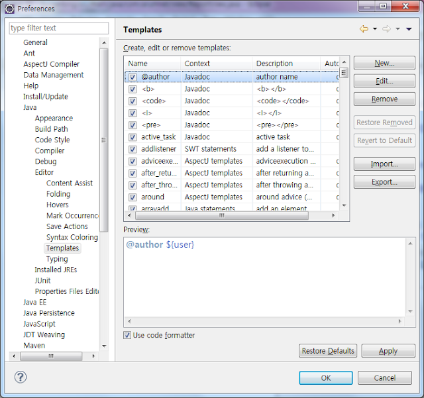Open Installed JREs preferences
This screenshot has height=398, width=424.
[x=56, y=270]
